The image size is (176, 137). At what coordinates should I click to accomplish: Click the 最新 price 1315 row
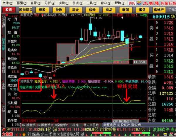[x=161, y=77]
